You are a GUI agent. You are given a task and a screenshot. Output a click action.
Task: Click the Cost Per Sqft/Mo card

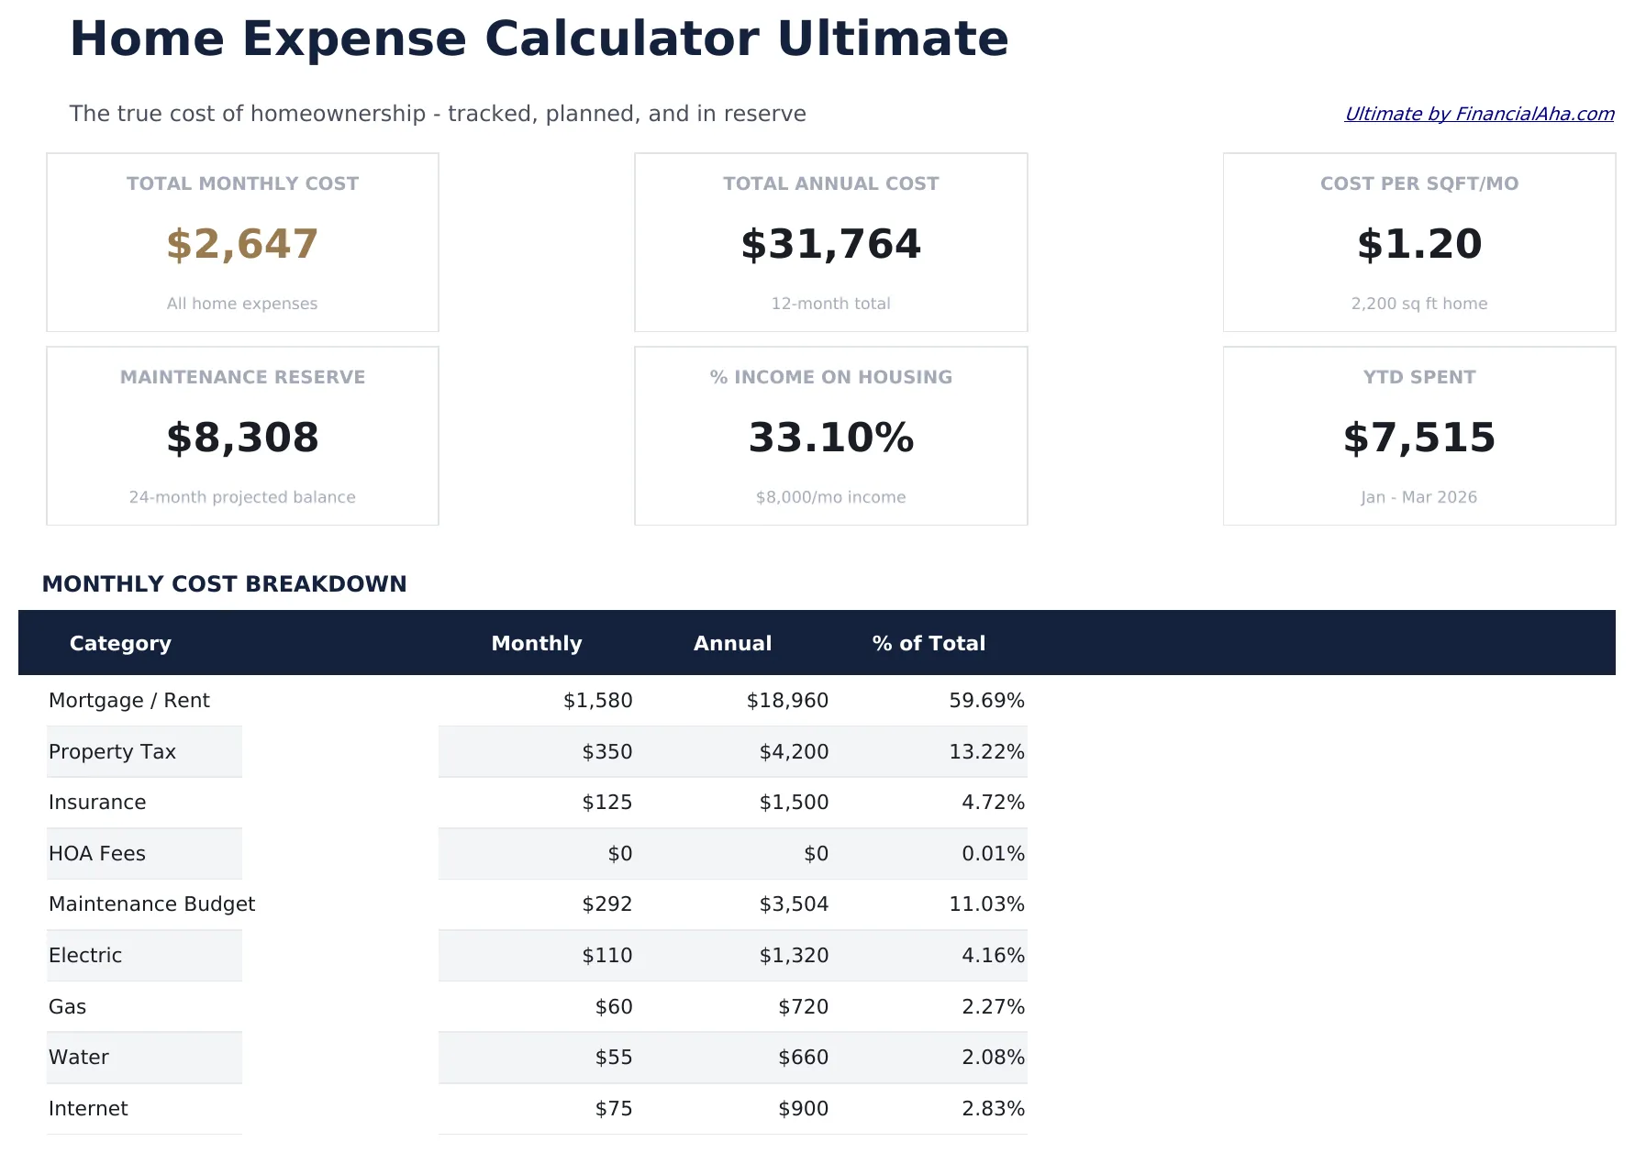point(1418,242)
